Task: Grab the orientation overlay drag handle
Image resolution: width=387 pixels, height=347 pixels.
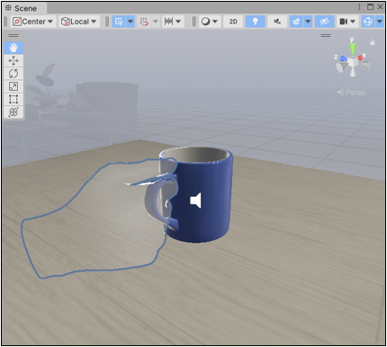Action: pyautogui.click(x=326, y=36)
